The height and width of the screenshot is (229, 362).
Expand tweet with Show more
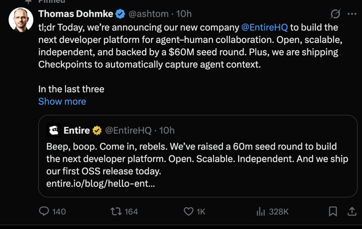tap(62, 101)
